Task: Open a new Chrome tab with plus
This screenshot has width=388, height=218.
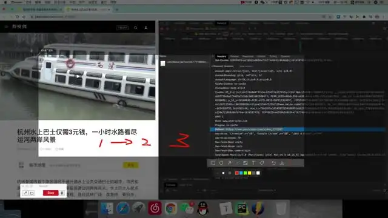Action: click(117, 10)
